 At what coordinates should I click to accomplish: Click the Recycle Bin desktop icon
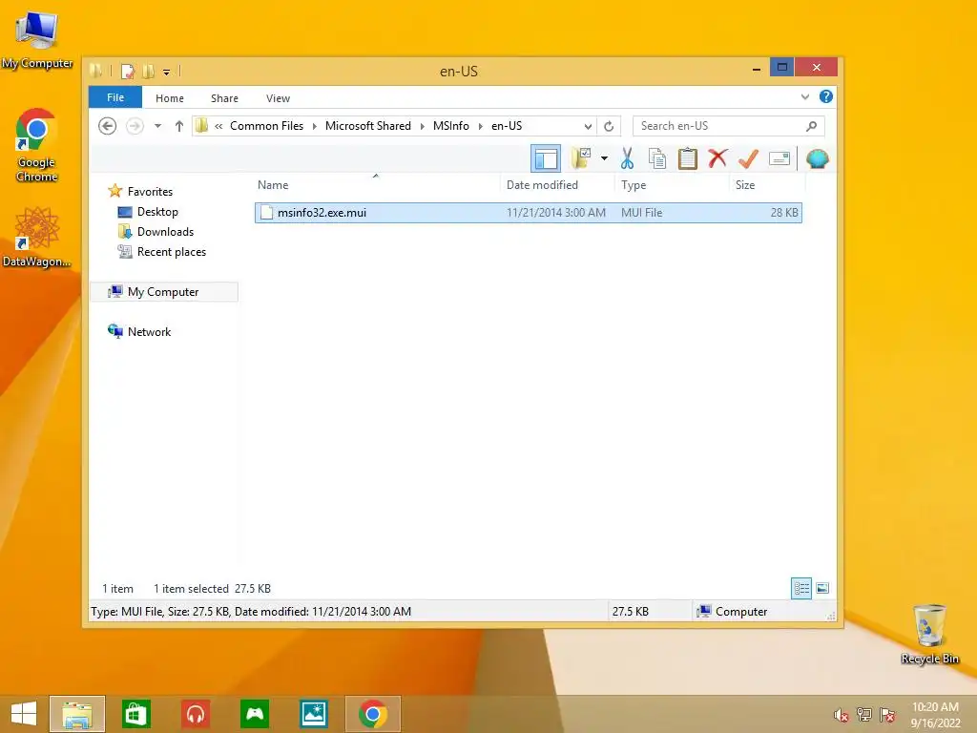tap(929, 634)
